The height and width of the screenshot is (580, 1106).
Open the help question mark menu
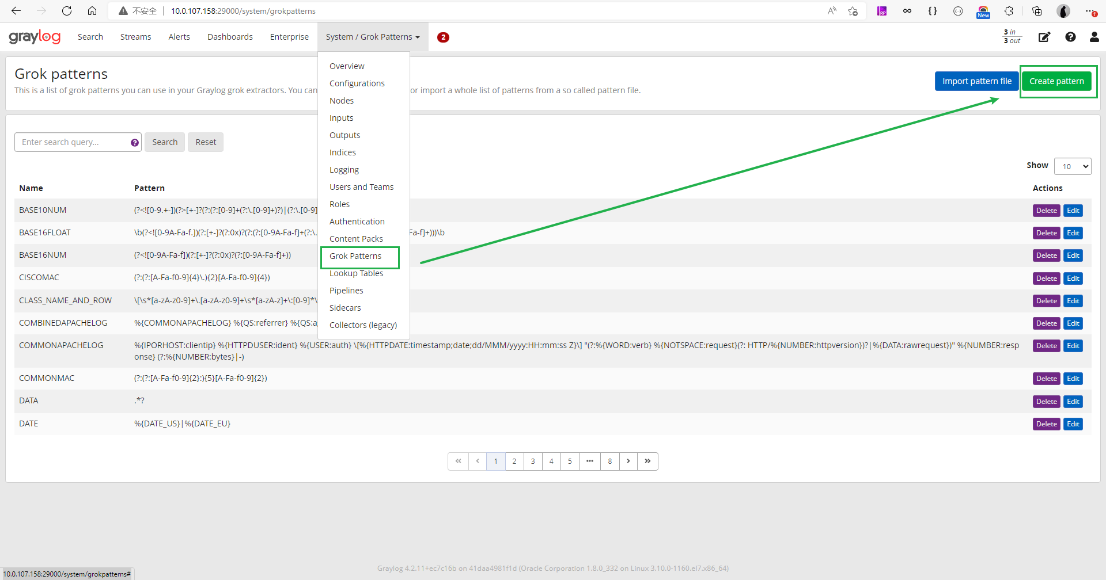[x=1070, y=37]
